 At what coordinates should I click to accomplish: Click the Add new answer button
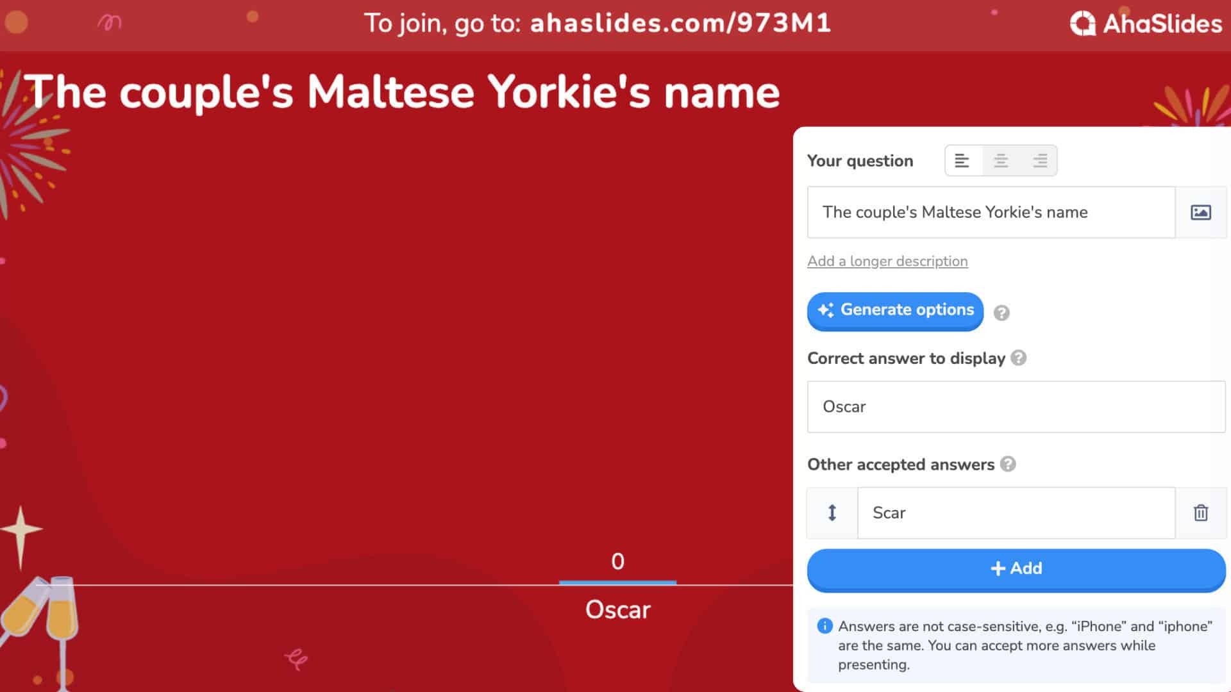tap(1014, 568)
